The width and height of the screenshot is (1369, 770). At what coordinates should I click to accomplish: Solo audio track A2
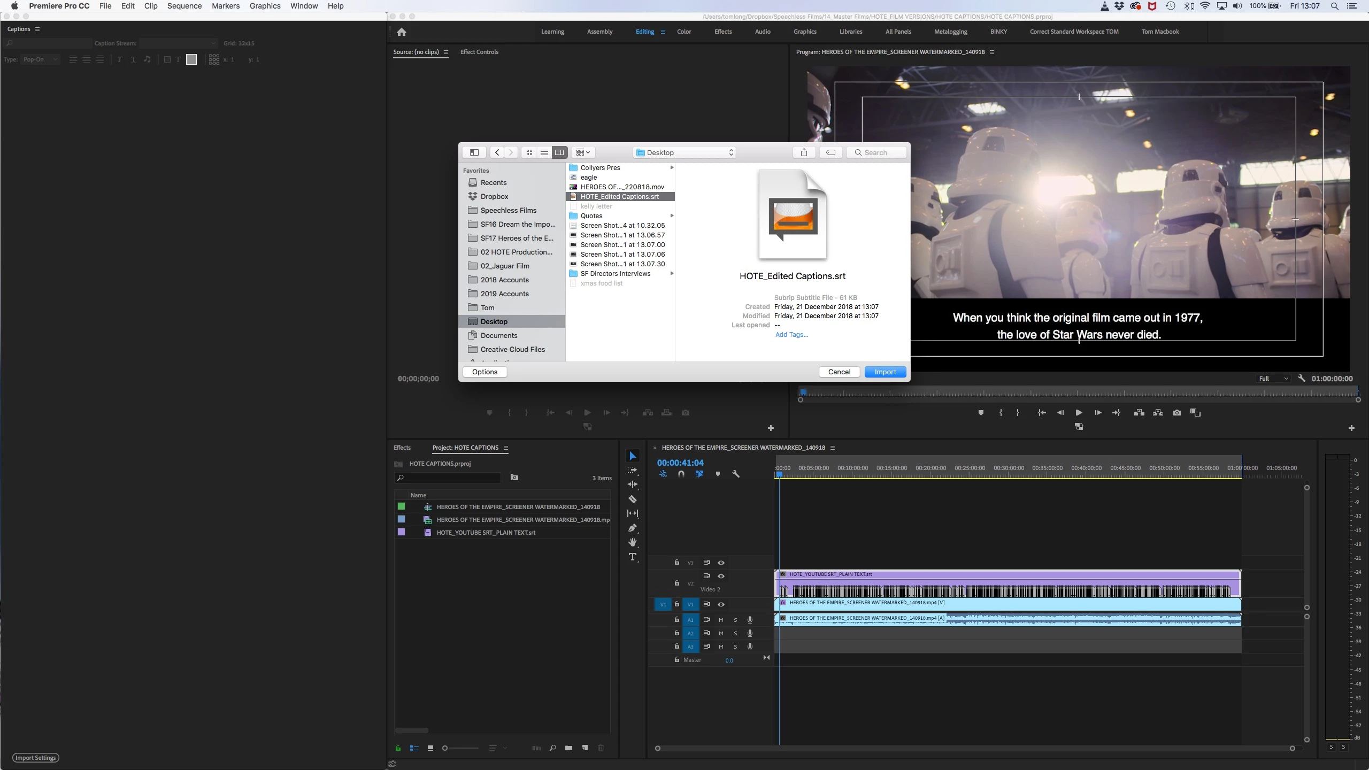[735, 633]
